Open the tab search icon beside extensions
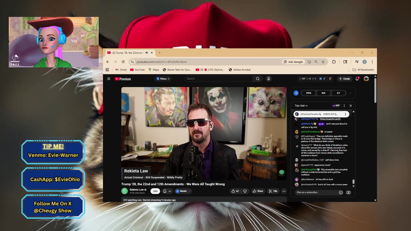Image resolution: width=411 pixels, height=231 pixels. (x=345, y=62)
